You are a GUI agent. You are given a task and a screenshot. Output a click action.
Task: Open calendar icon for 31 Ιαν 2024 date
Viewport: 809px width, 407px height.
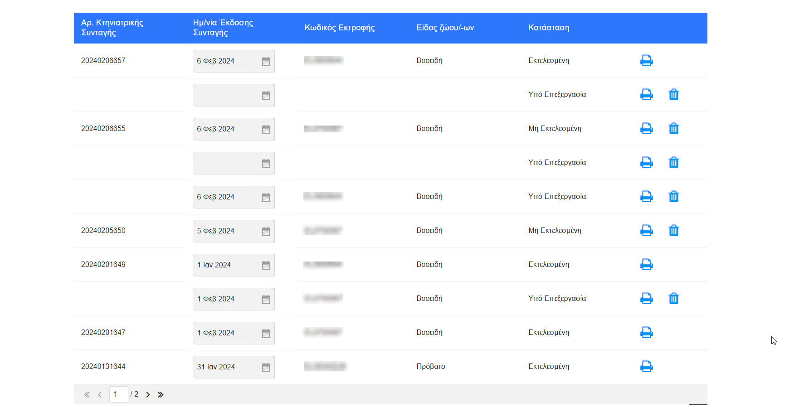tap(266, 367)
